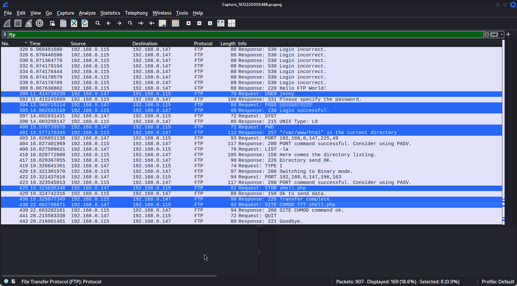517x286 pixels.
Task: Close this capture file
Action: point(74,23)
